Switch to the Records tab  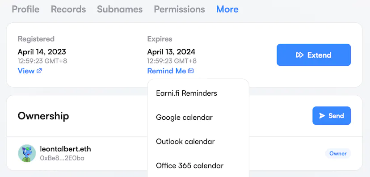click(x=68, y=9)
